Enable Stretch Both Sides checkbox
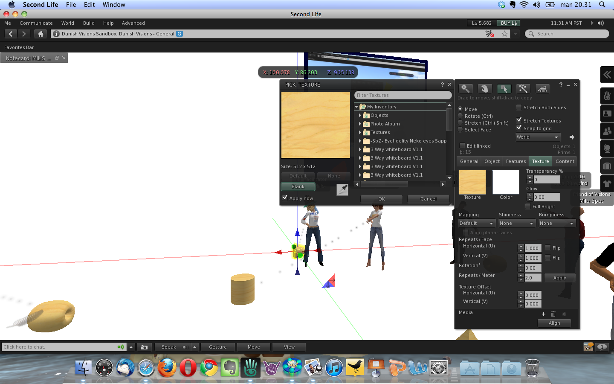The width and height of the screenshot is (614, 384). tap(519, 107)
